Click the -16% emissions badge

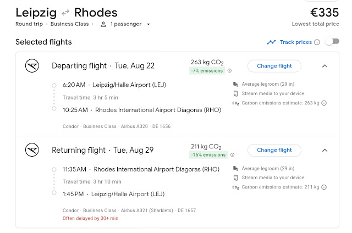tap(209, 154)
